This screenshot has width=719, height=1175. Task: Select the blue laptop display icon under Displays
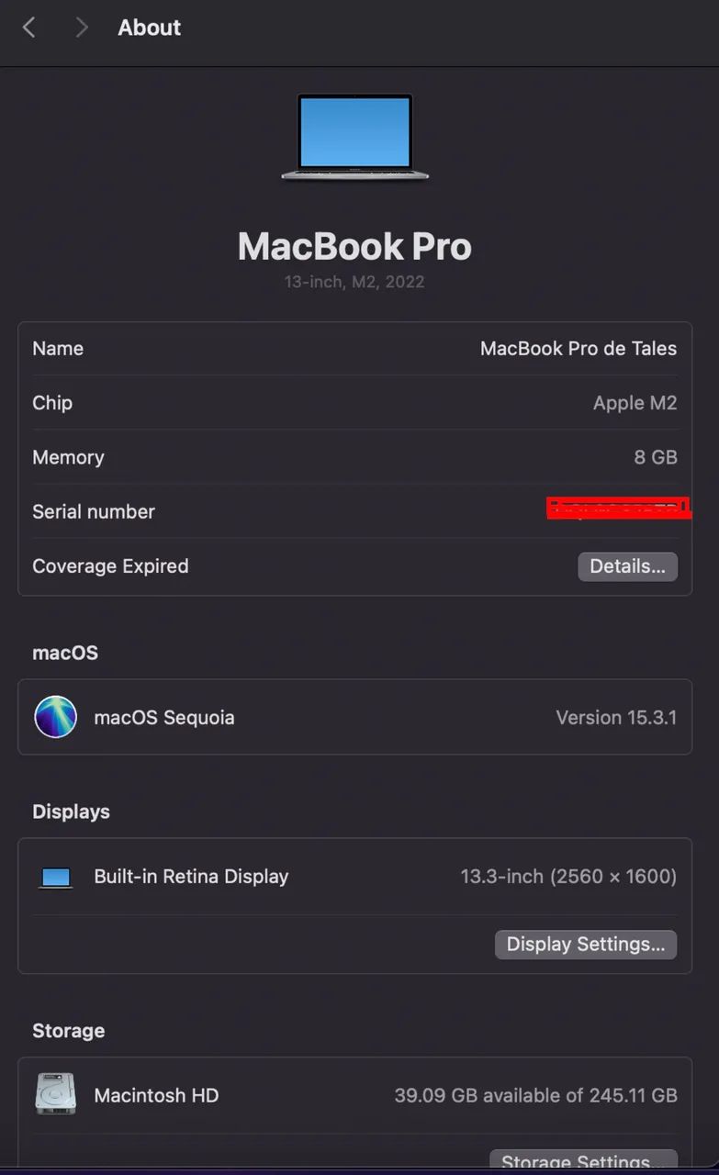pos(56,877)
